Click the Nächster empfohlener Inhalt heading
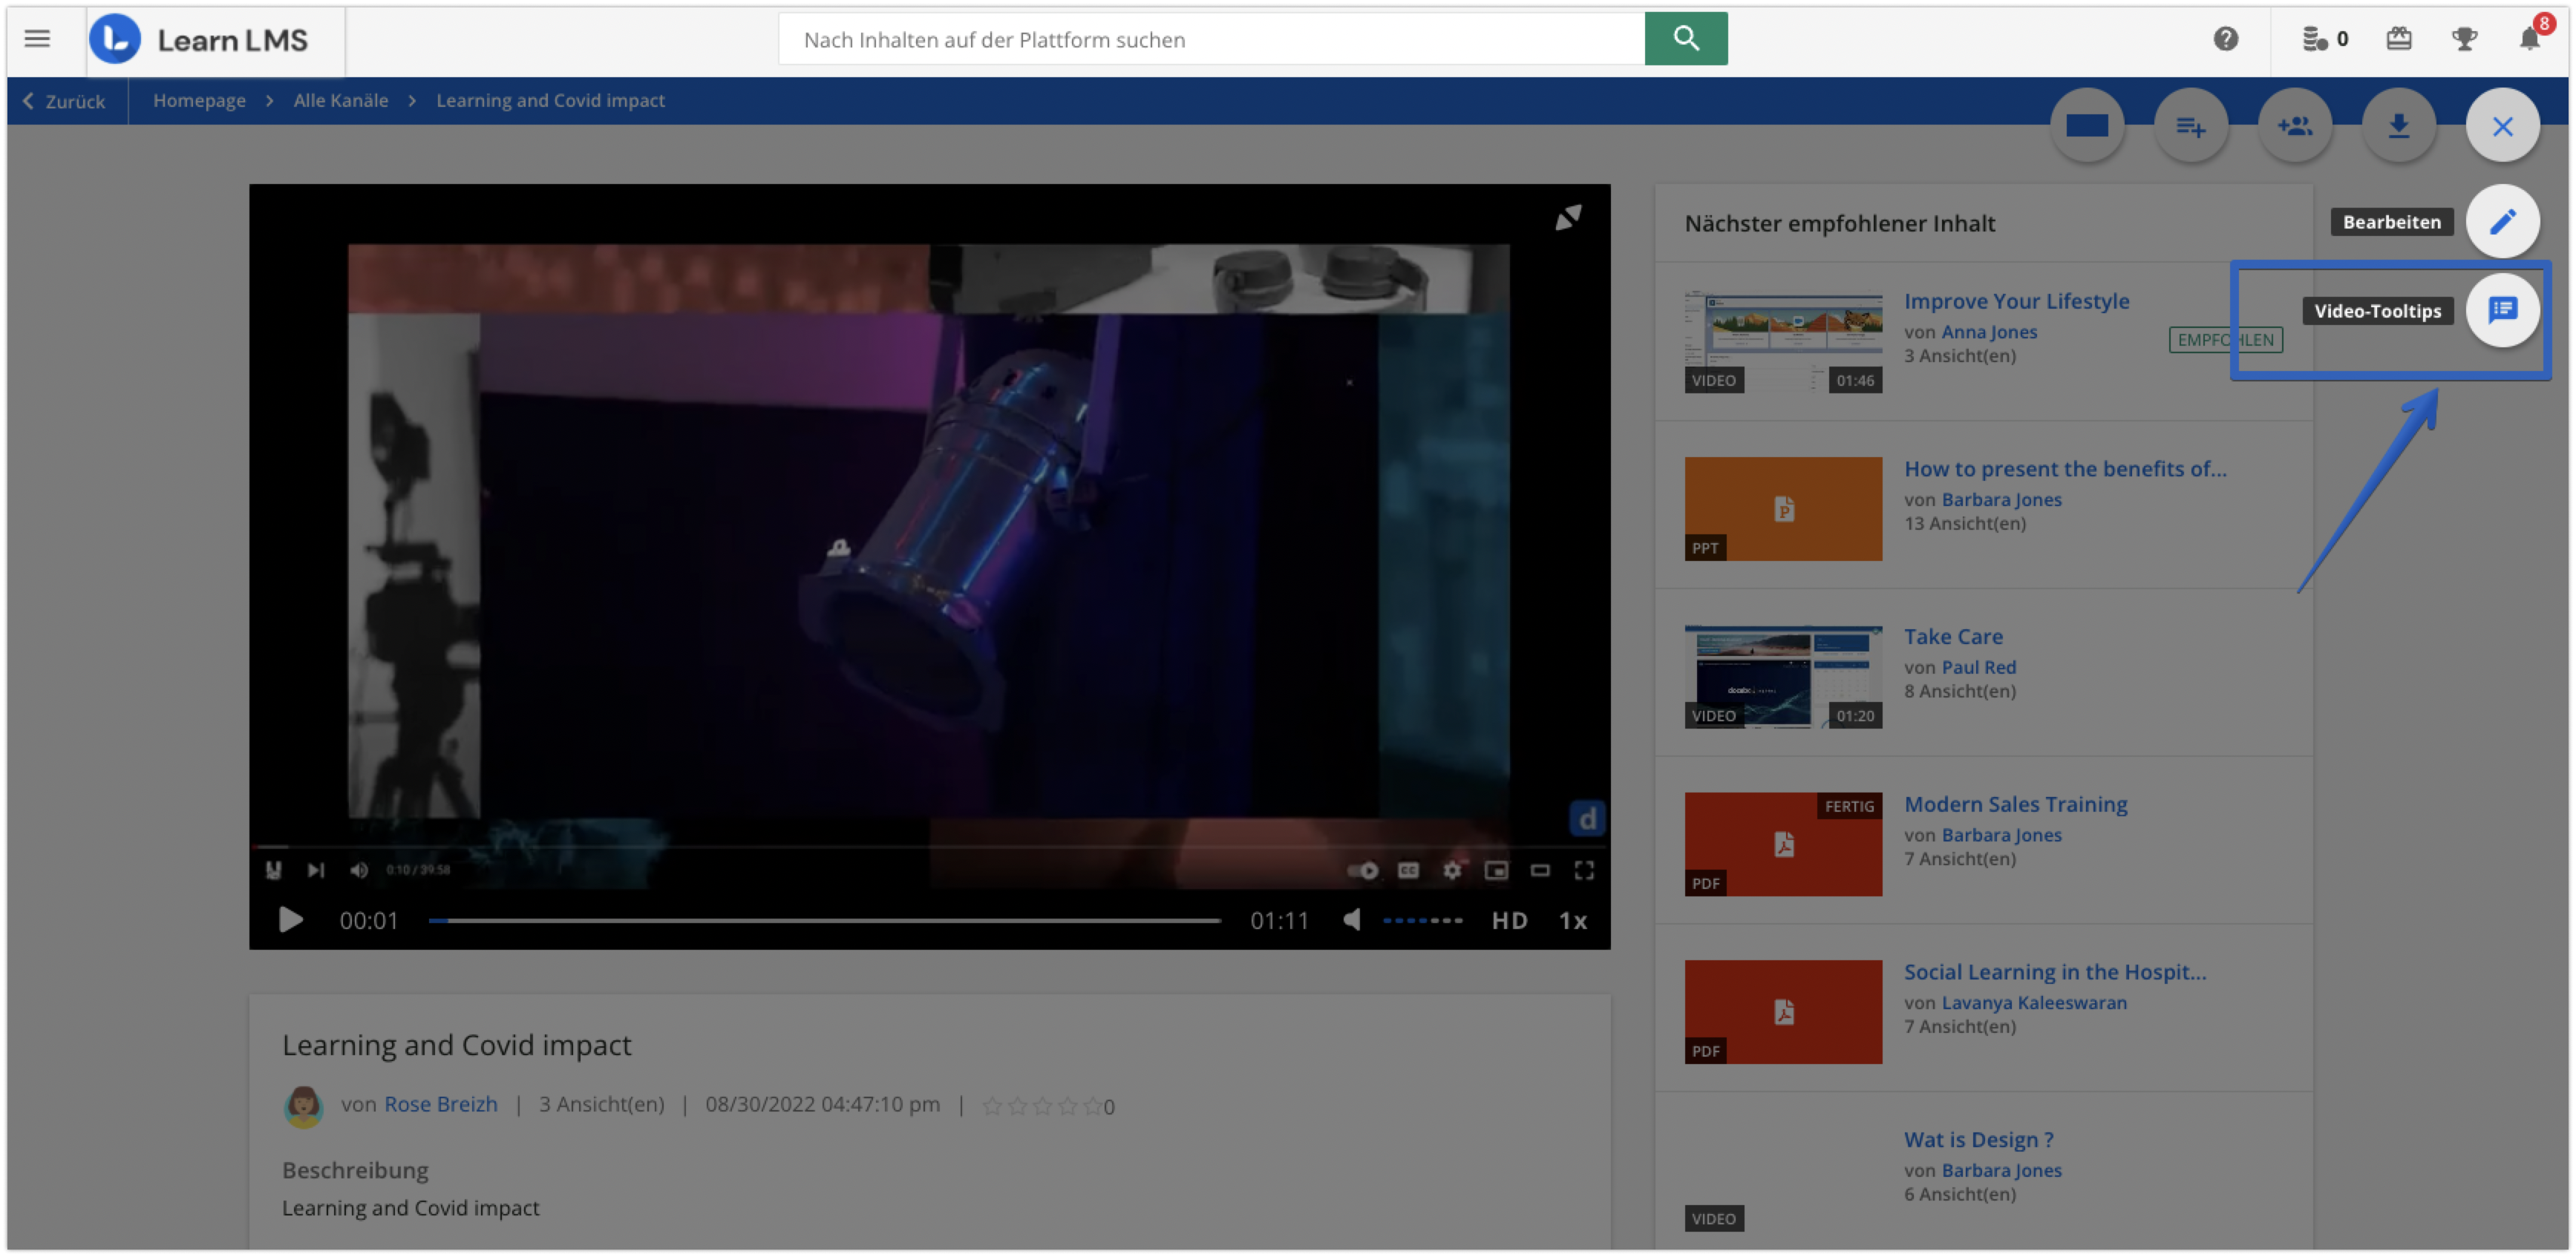 (1839, 224)
